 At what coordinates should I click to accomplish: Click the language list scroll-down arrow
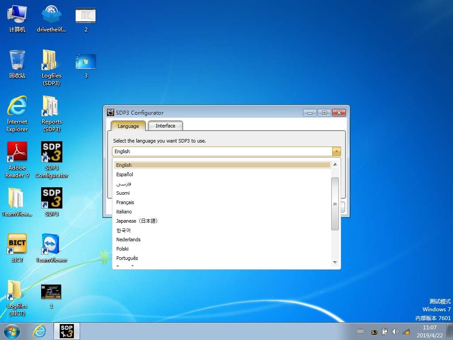[x=335, y=263]
